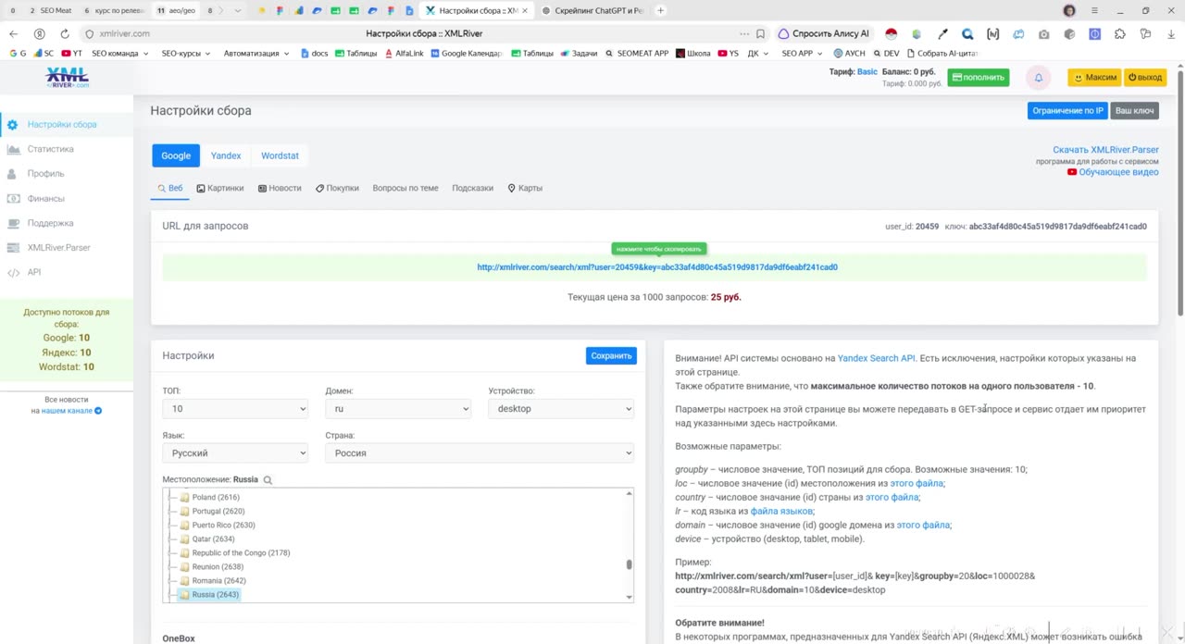Click the Спросить Алису AI button

tap(823, 33)
